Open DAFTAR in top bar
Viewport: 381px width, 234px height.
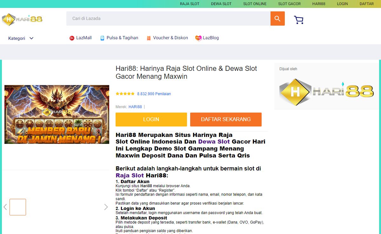[x=367, y=4]
